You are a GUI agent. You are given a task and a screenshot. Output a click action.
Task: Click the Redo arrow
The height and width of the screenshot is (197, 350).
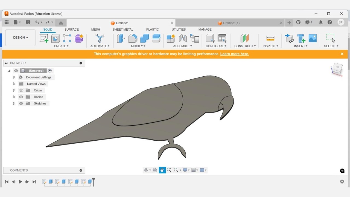(x=47, y=22)
